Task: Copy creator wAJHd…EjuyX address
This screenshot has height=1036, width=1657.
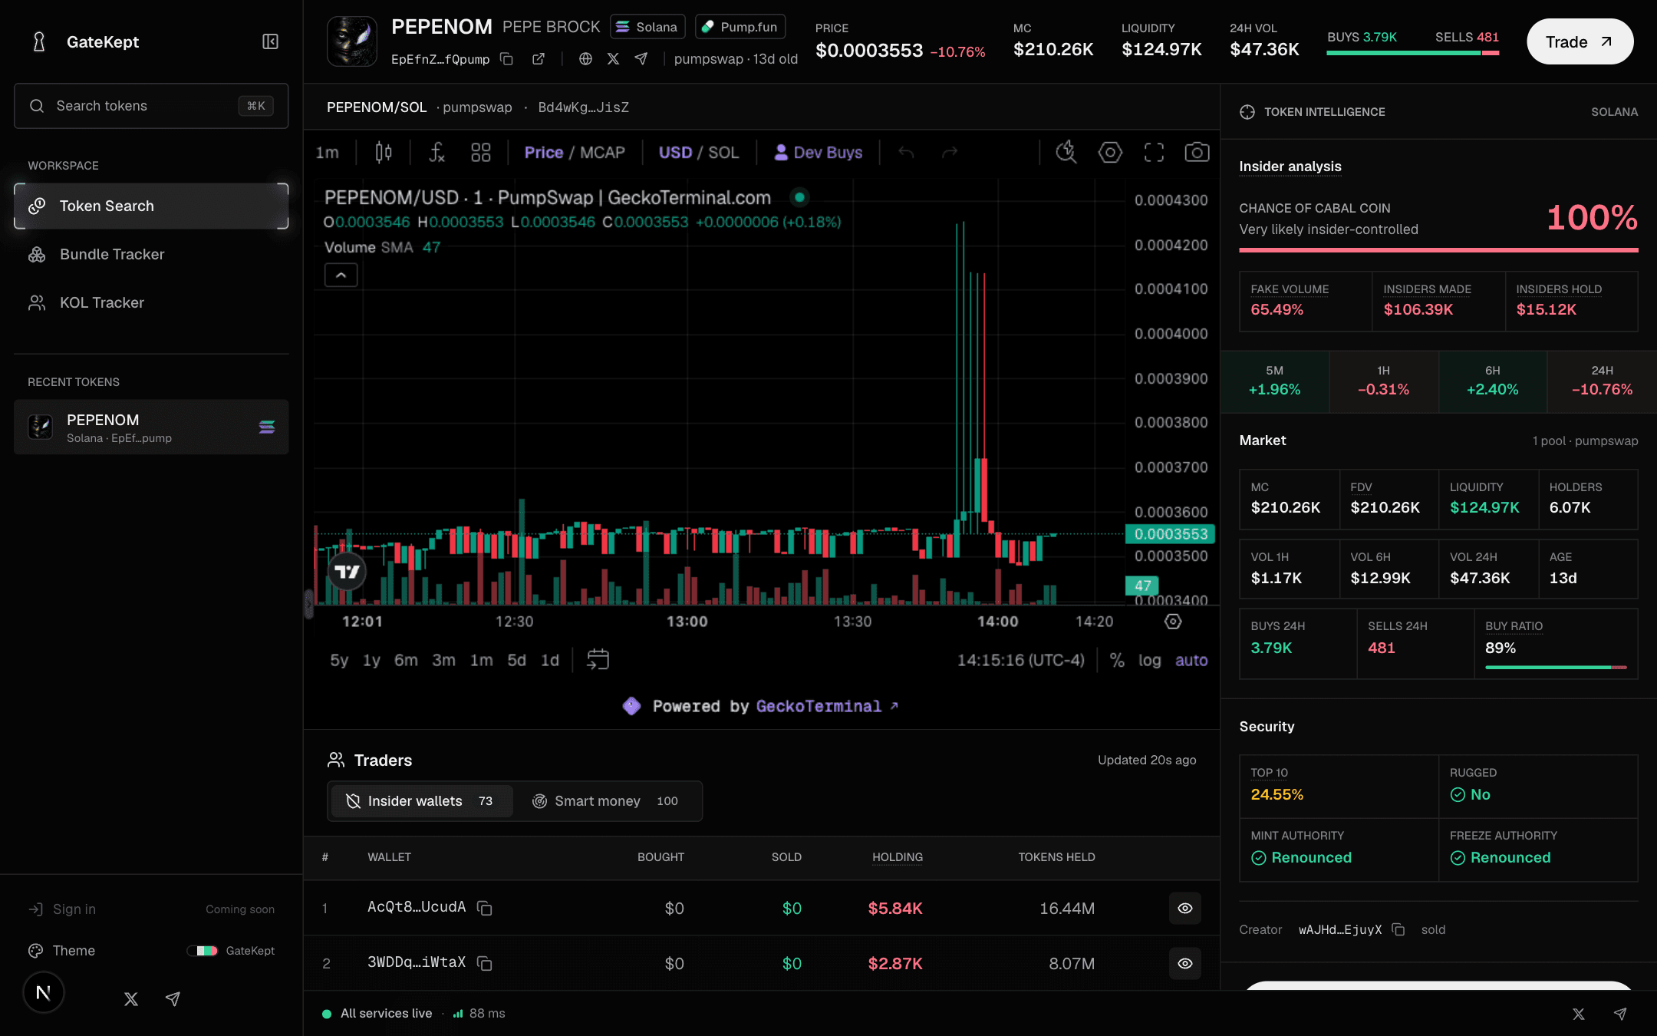Action: tap(1398, 929)
